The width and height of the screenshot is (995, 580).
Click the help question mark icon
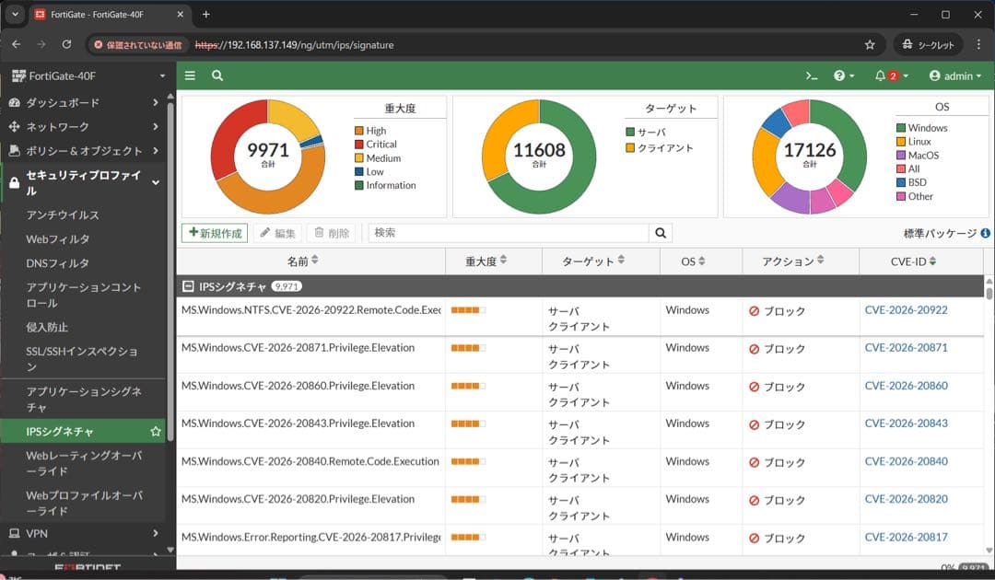click(841, 75)
